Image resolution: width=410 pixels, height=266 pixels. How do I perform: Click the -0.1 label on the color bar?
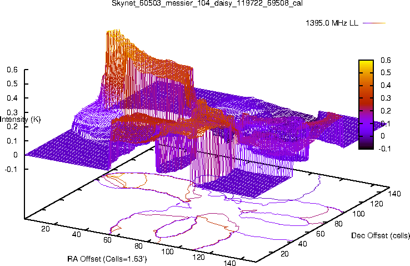[384, 149]
